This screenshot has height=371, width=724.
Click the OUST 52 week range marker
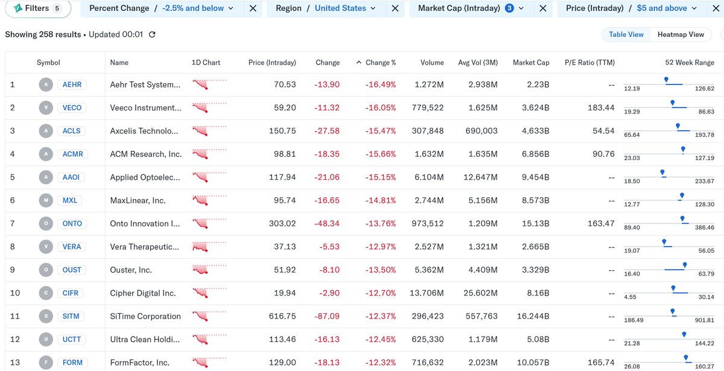point(685,265)
